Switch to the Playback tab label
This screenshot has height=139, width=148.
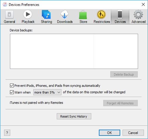[28, 22]
